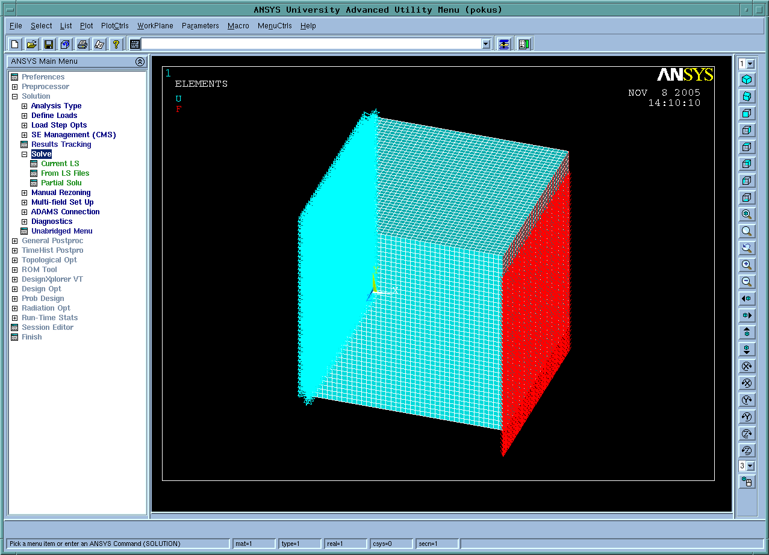The image size is (769, 555).
Task: Click in the ANSYS command input field
Action: coord(311,44)
